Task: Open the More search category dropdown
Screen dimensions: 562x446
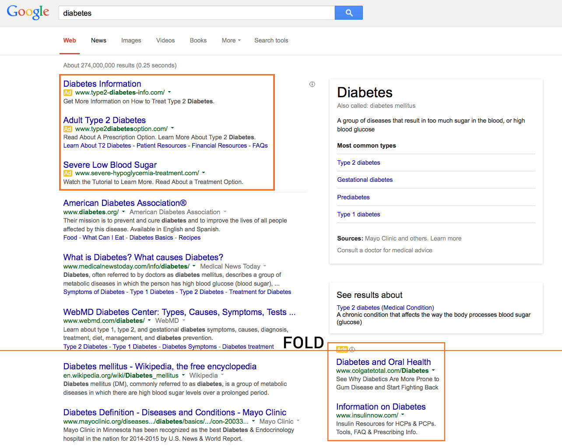Action: 231,41
